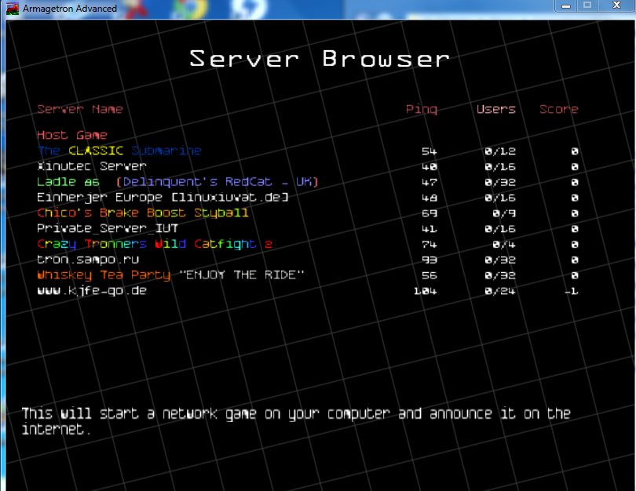Join the Private_Server_IUT entry

(108, 228)
